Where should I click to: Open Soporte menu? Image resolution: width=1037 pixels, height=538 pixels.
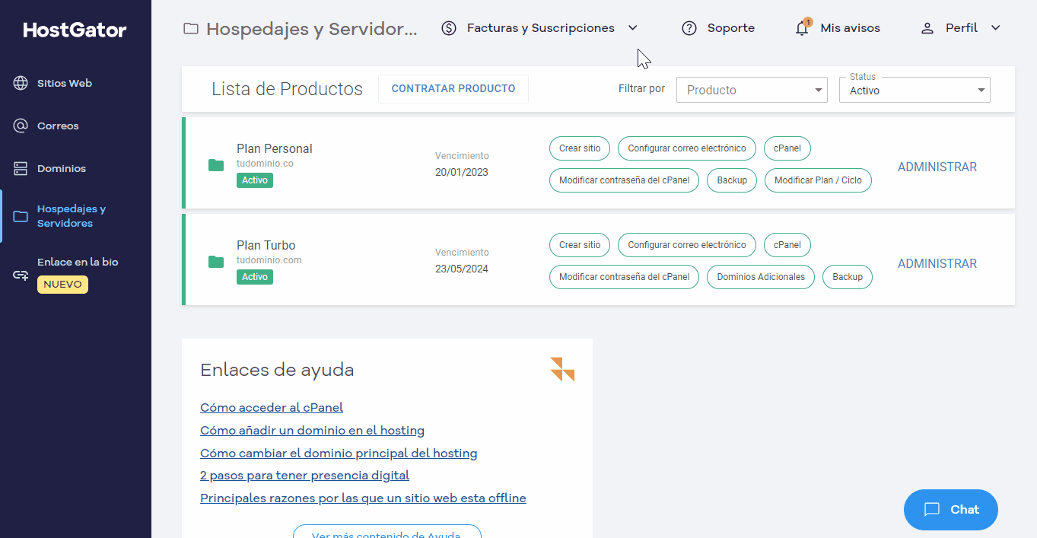pos(730,28)
